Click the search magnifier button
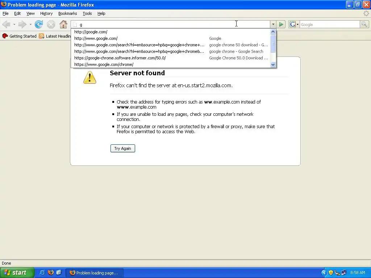 (x=364, y=24)
